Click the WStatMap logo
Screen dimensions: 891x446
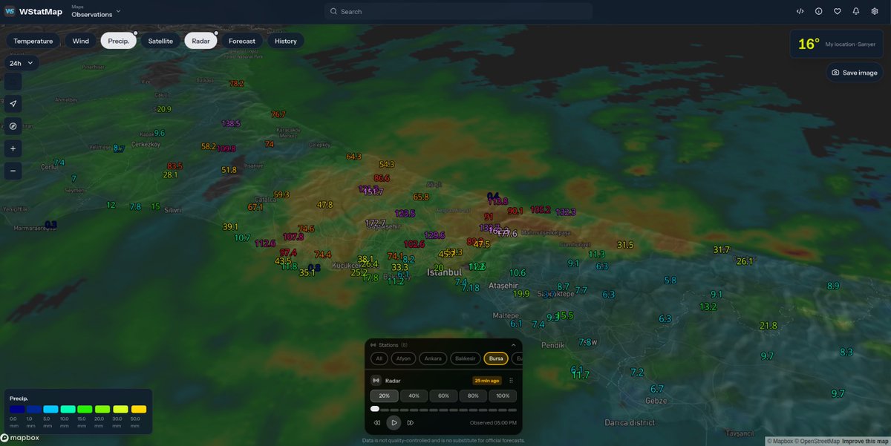pos(33,11)
